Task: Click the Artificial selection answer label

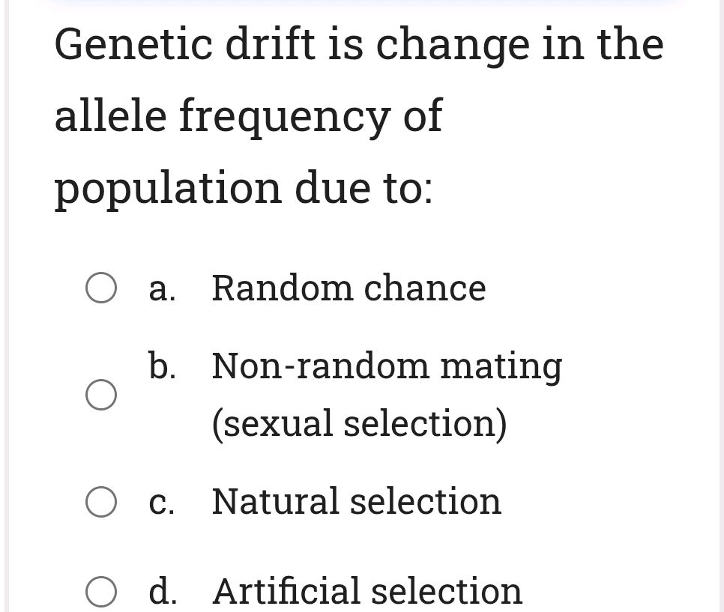Action: tap(366, 591)
